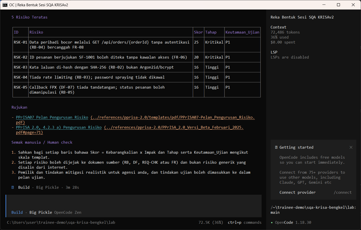Image resolution: width=361 pixels, height=230 pixels.
Task: Click the terminal icon in title bar
Action: (5, 5)
